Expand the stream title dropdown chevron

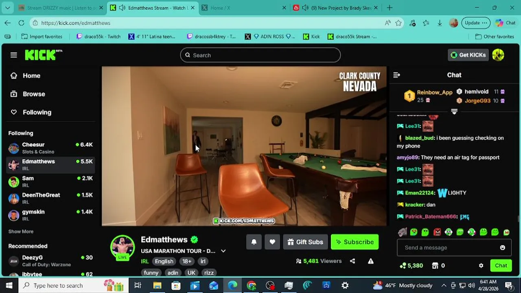[x=223, y=251]
